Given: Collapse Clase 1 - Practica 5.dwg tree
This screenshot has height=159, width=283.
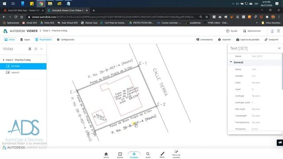Looking at the screenshot, I should click(4, 60).
